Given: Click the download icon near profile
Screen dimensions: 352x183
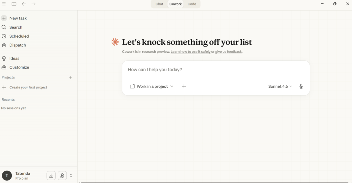Looking at the screenshot, I should (51, 175).
